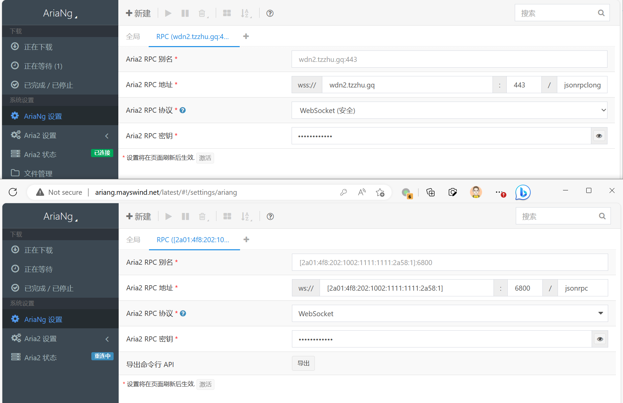Switch to 全局 tab in upper window
The width and height of the screenshot is (623, 403).
[x=133, y=37]
